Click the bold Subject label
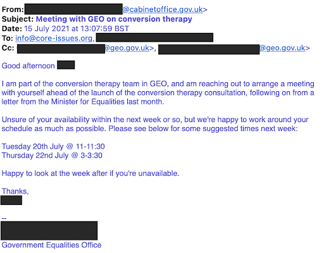 [18, 19]
